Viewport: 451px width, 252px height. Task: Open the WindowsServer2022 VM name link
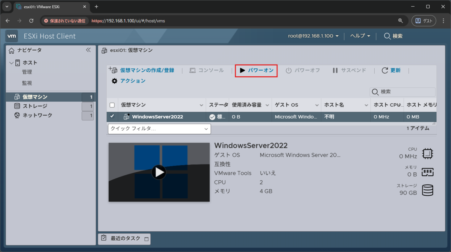[157, 117]
